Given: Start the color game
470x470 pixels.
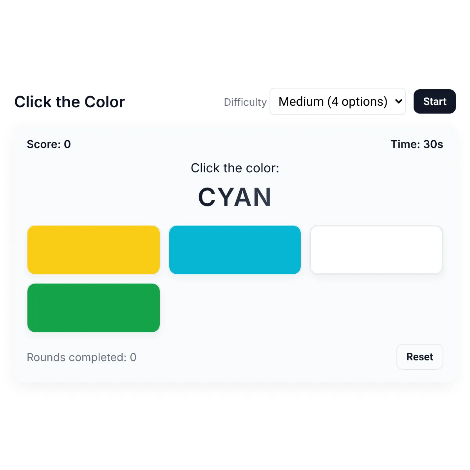Looking at the screenshot, I should coord(434,101).
